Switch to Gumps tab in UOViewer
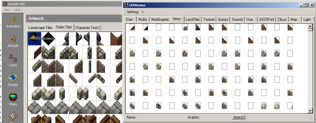This screenshot has width=316, height=123. (223, 19)
